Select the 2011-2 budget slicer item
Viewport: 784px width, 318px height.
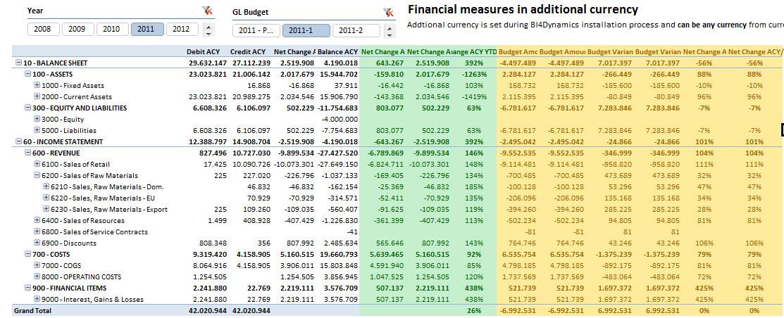356,30
